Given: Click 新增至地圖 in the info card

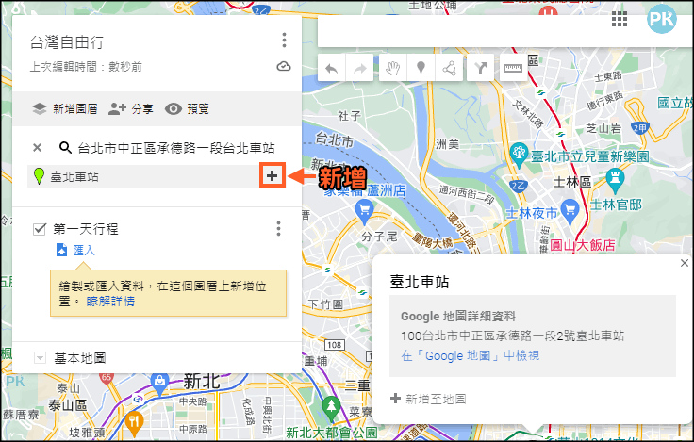Looking at the screenshot, I should (428, 399).
